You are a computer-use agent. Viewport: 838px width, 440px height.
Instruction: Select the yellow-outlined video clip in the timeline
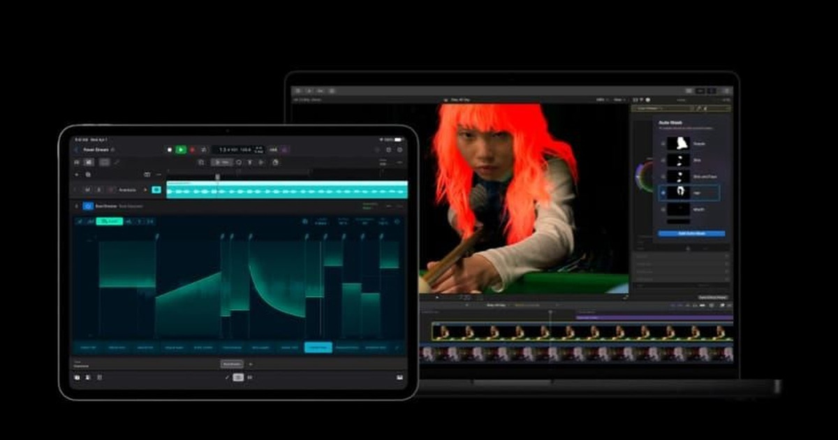pyautogui.click(x=581, y=332)
